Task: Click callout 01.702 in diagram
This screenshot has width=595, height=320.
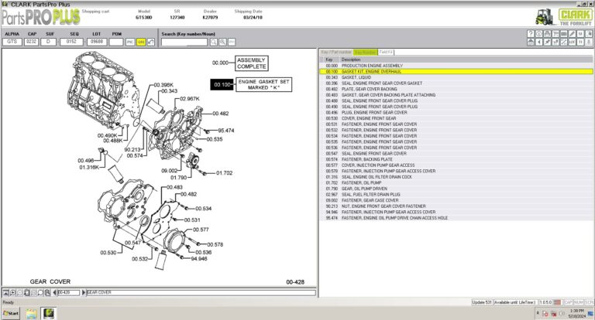Action: coord(224,172)
